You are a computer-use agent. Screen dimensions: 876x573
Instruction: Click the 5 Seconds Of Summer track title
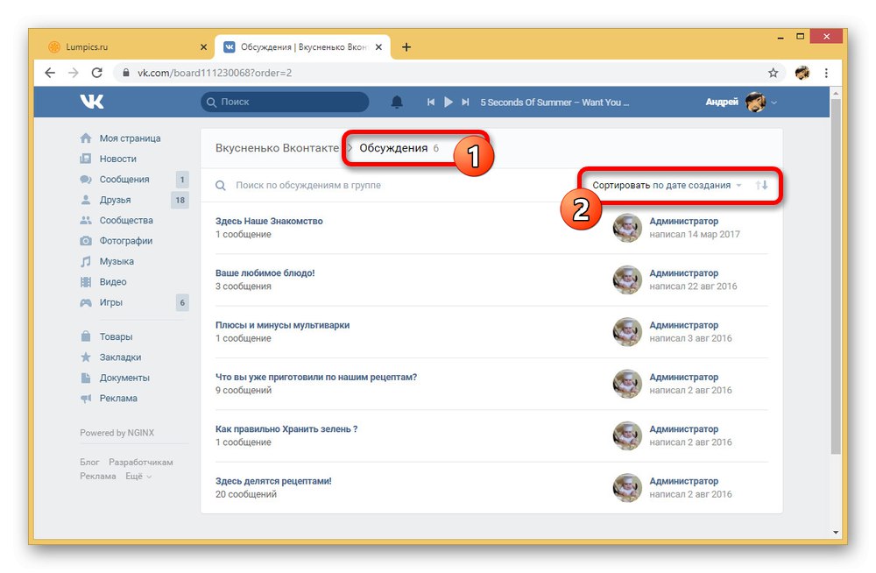point(555,103)
